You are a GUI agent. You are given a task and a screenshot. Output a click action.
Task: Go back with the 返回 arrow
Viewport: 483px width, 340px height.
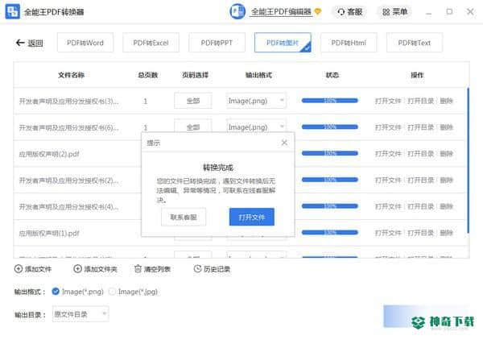(x=29, y=43)
